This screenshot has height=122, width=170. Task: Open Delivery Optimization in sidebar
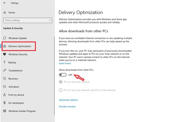[19, 46]
